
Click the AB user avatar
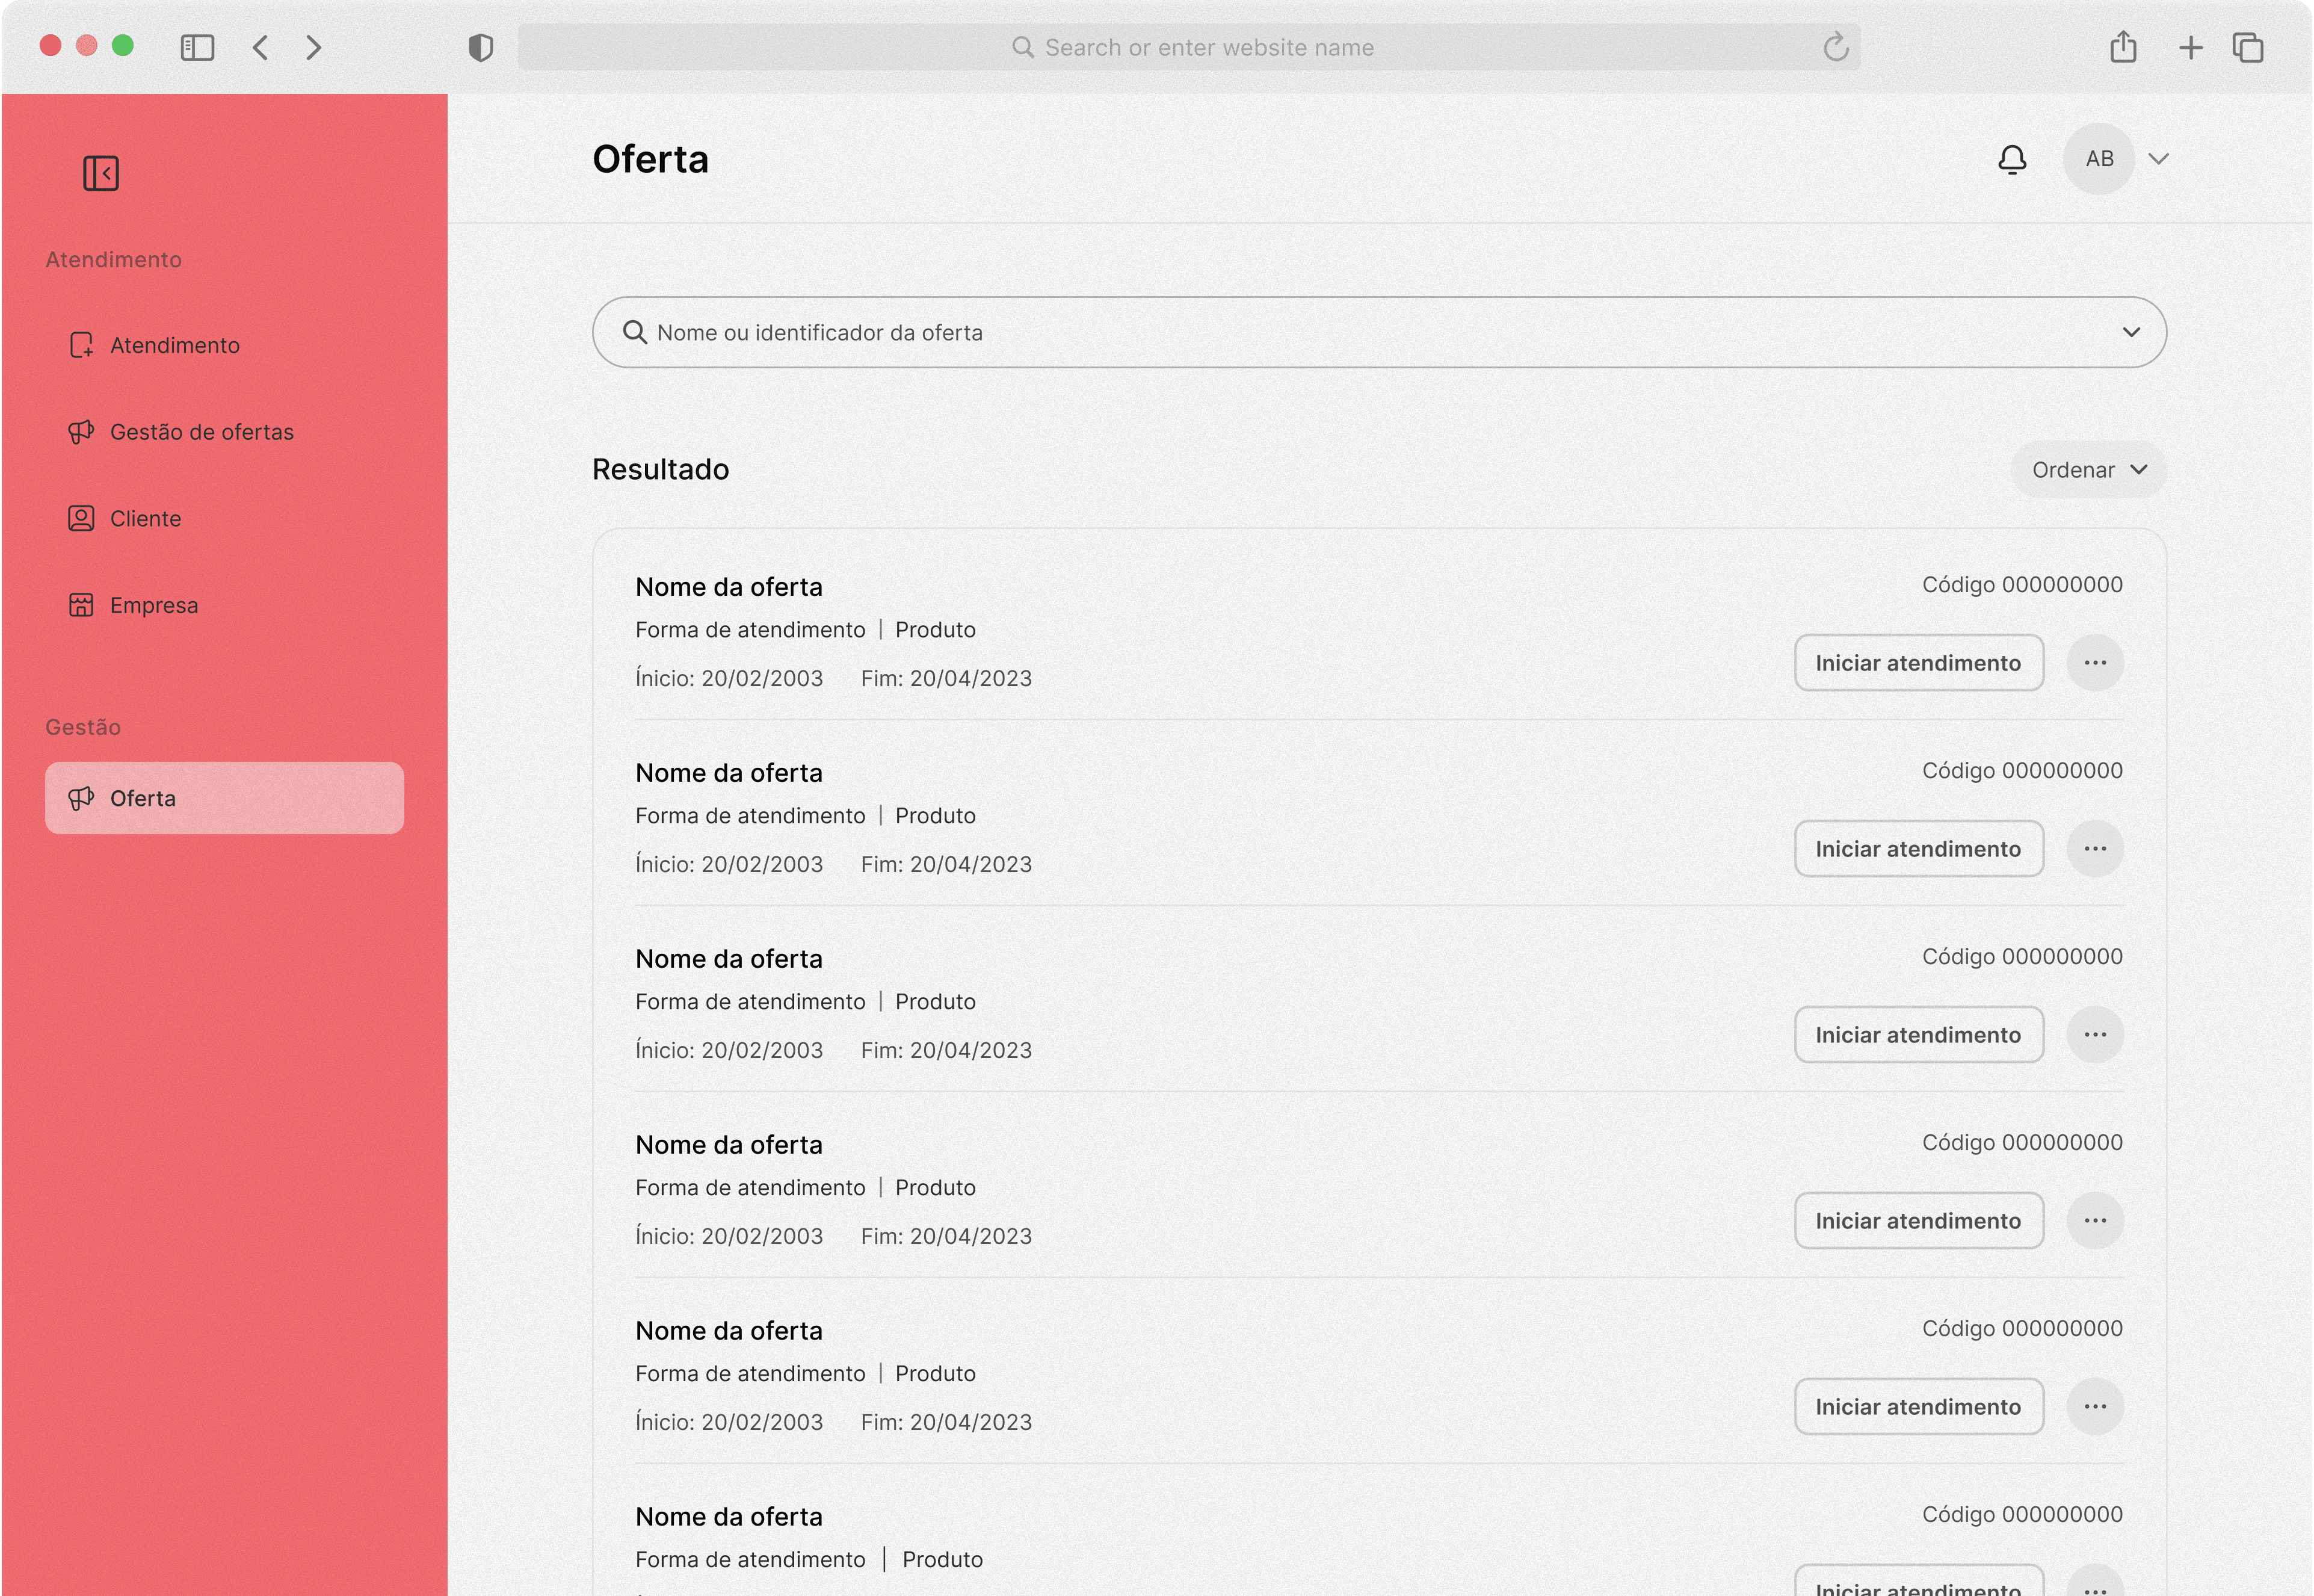[x=2098, y=159]
